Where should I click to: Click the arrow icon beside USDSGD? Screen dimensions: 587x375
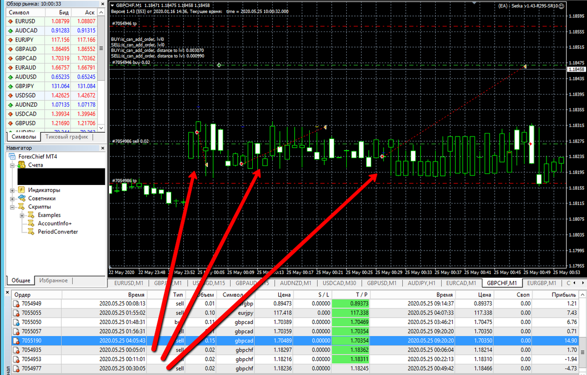click(x=10, y=95)
